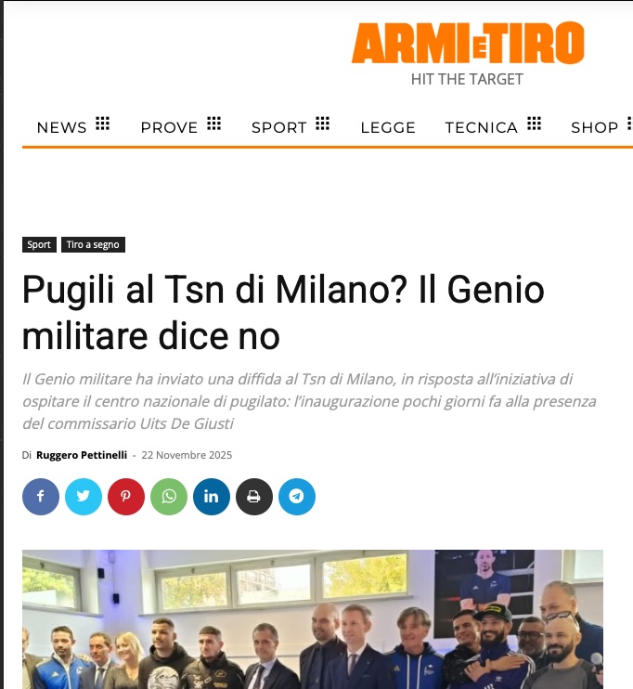Image resolution: width=633 pixels, height=689 pixels.
Task: Expand the SPORT menu grid icon
Action: pyautogui.click(x=322, y=123)
